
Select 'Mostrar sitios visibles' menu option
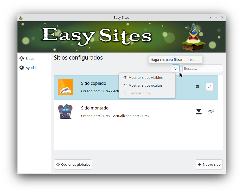coord(145,77)
